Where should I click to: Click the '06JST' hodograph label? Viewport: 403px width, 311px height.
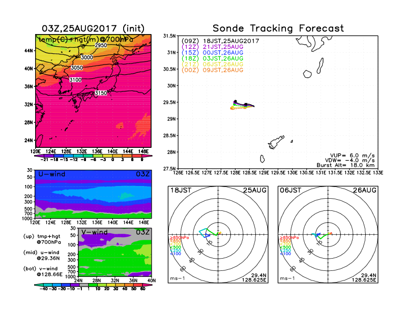pos(291,190)
